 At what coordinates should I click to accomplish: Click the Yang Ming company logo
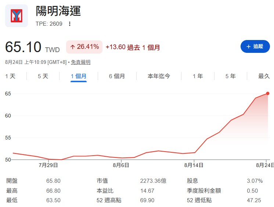[x=17, y=16]
